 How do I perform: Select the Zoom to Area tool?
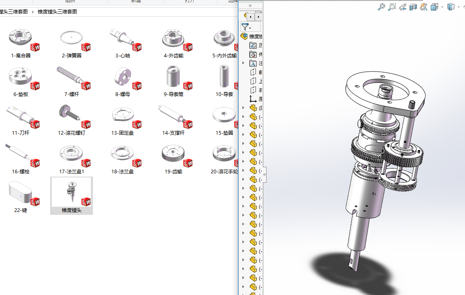[392, 7]
